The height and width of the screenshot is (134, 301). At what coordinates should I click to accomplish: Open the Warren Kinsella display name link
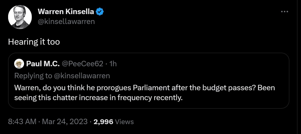pos(66,12)
